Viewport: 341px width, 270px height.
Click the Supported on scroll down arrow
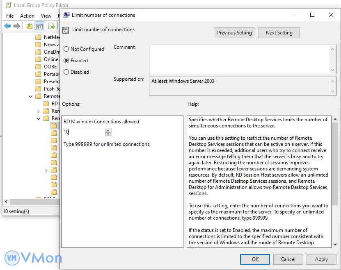click(332, 91)
